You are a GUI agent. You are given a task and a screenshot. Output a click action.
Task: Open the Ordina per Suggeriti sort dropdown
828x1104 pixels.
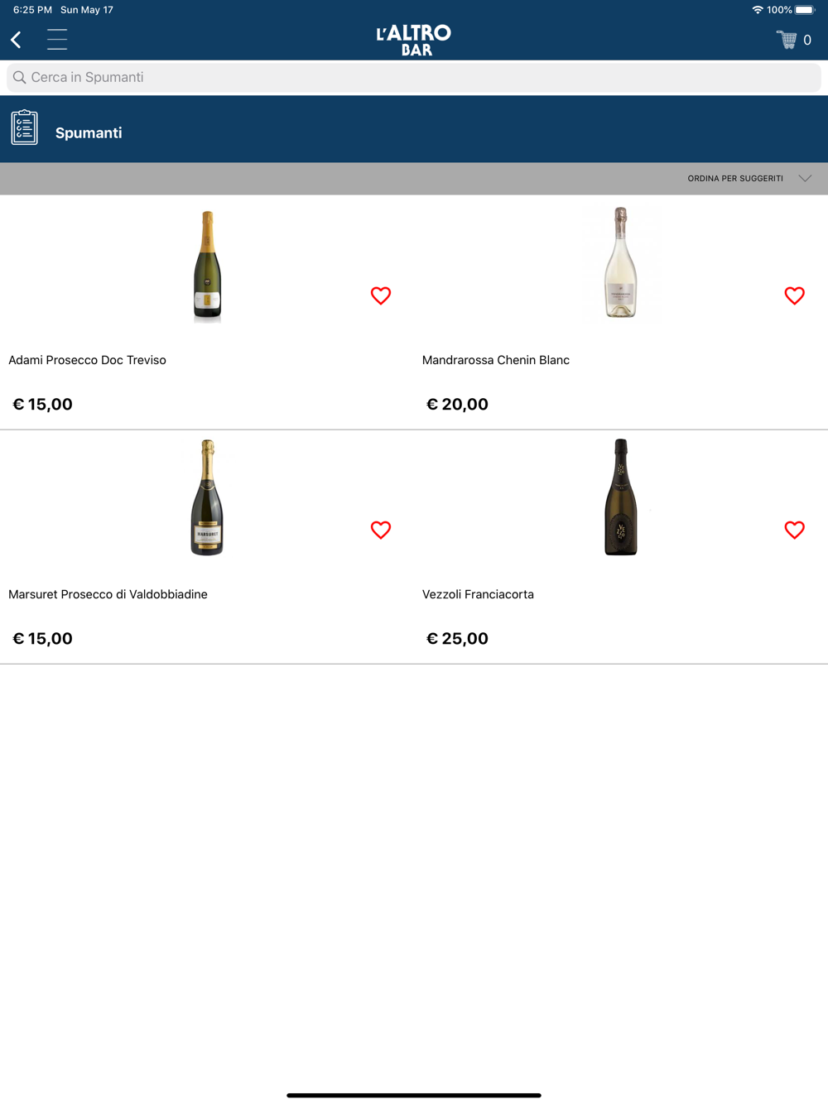point(735,179)
